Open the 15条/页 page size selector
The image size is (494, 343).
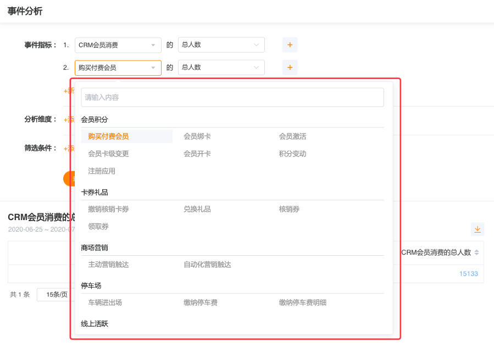(56, 295)
